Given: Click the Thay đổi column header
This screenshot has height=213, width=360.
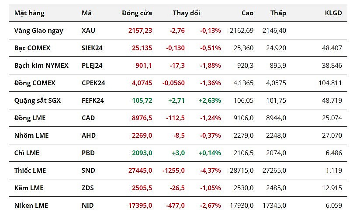Looking at the screenshot, I should tap(186, 13).
